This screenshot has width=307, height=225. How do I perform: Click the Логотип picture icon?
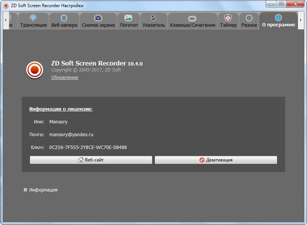click(128, 18)
